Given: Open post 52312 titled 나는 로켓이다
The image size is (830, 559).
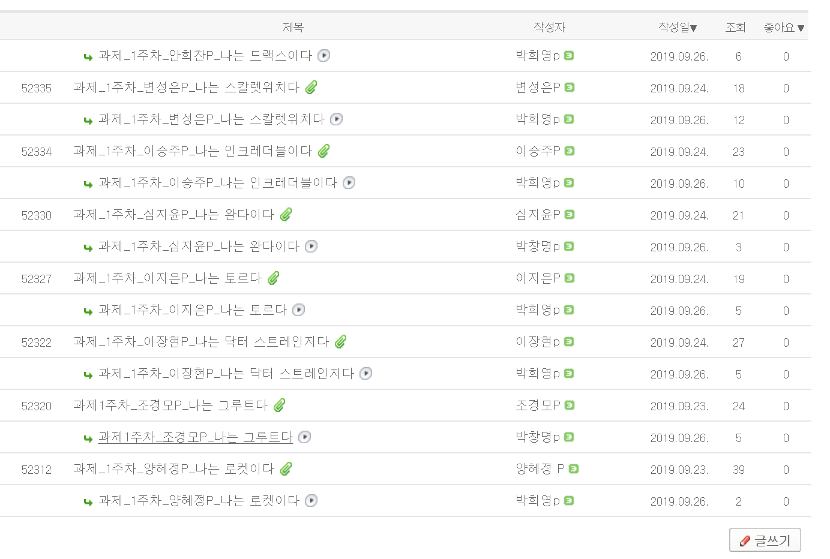Looking at the screenshot, I should pyautogui.click(x=174, y=469).
